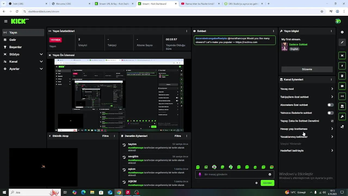Undo the banned term 'haytım' with its restore icon
The width and height of the screenshot is (348, 196).
pos(124,145)
